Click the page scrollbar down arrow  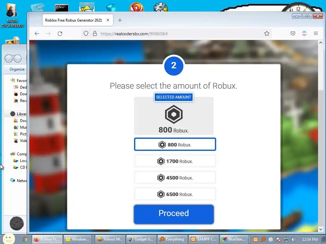[321, 229]
